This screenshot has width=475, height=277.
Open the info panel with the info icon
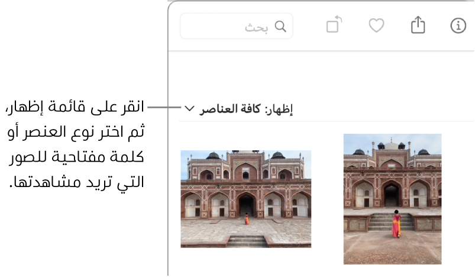pyautogui.click(x=458, y=25)
